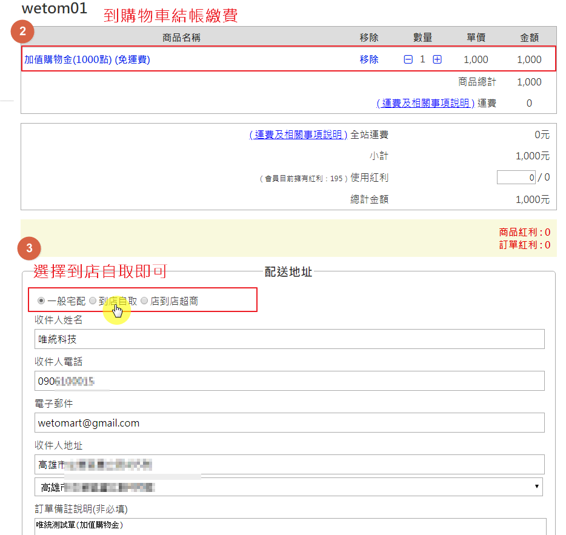The width and height of the screenshot is (566, 535).
Task: Open 運費及相關事項說明 link in cart table
Action: point(425,103)
